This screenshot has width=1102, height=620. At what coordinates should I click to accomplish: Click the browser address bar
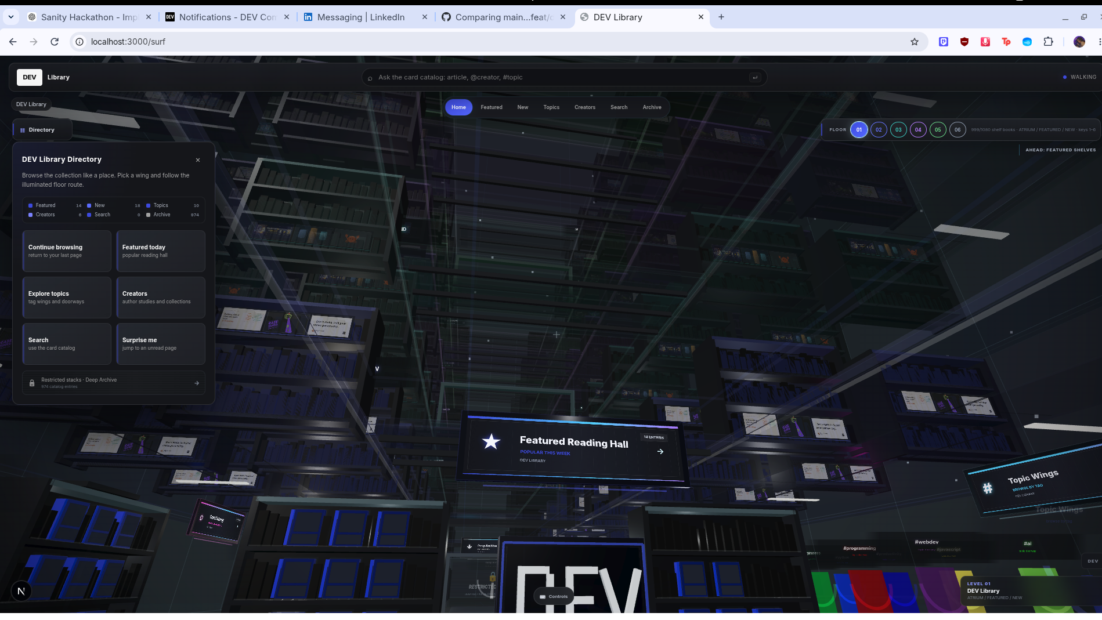499,42
